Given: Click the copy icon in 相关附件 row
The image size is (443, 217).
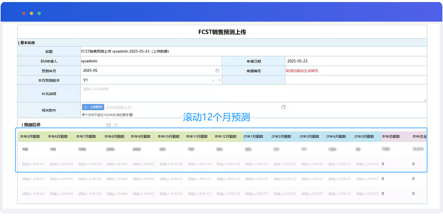Looking at the screenshot, I should pyautogui.click(x=283, y=107).
